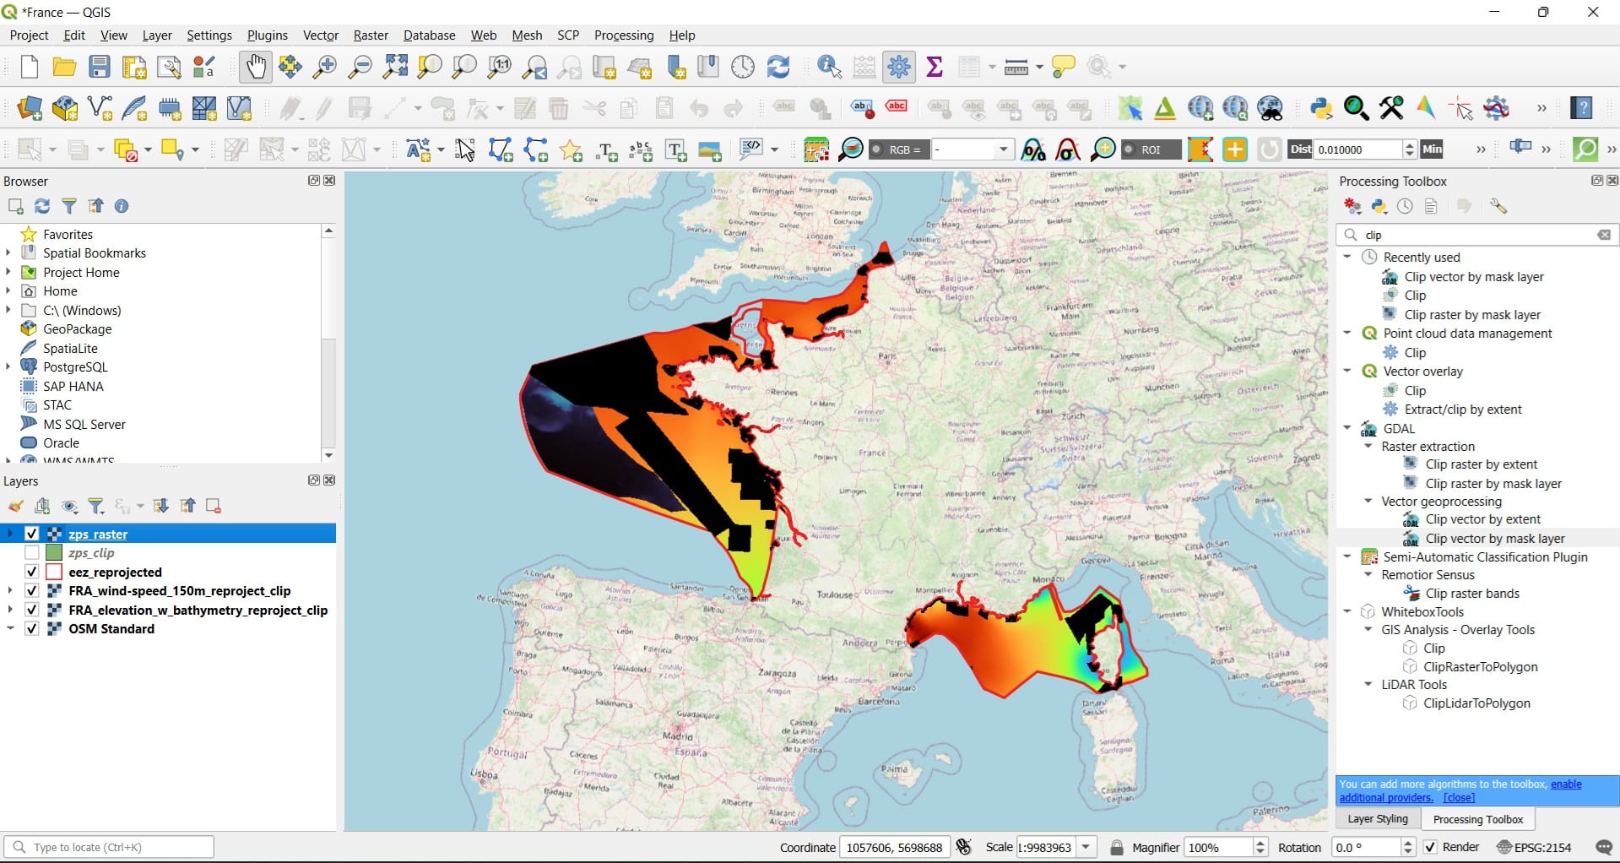This screenshot has width=1620, height=863.
Task: Filter the Browser panel
Action: pos(69,206)
